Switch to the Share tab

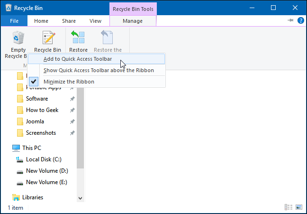pyautogui.click(x=69, y=21)
